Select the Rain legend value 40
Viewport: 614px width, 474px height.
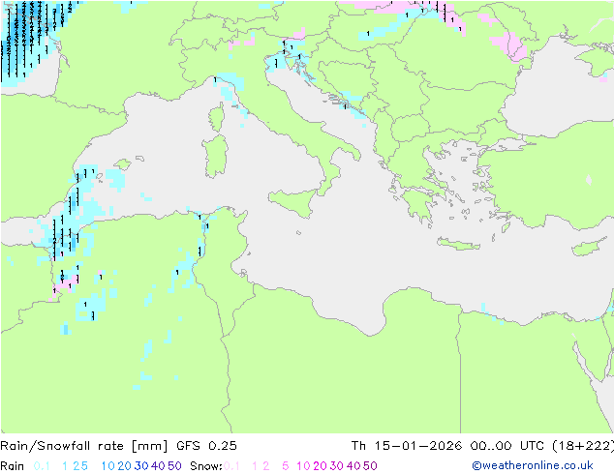(158, 466)
